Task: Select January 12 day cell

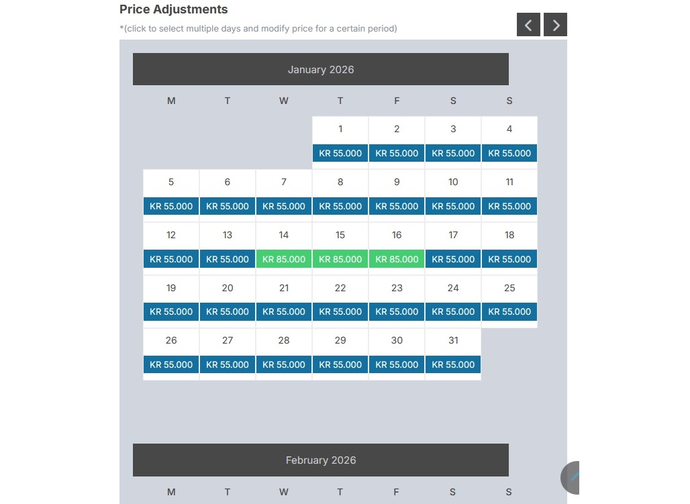Action: [171, 236]
